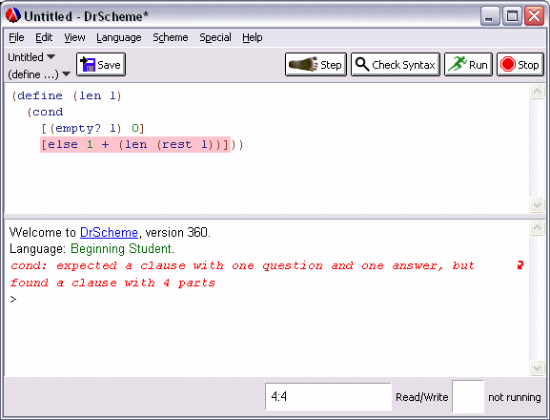The image size is (550, 420).
Task: Open the View menu
Action: tap(74, 37)
